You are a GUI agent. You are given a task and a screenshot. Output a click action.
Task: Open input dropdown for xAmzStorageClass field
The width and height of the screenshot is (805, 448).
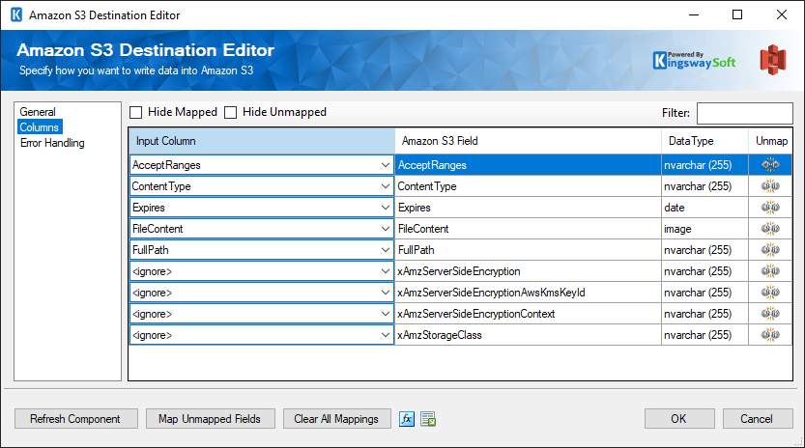[x=386, y=335]
